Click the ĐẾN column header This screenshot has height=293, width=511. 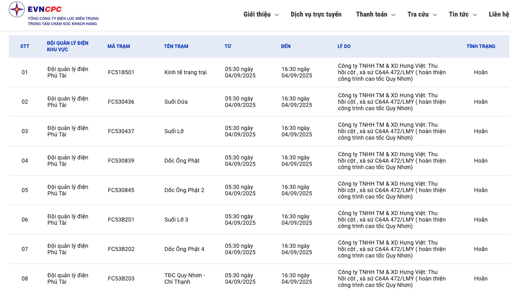pyautogui.click(x=286, y=46)
